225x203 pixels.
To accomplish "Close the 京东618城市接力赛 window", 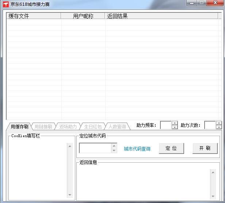I will (215, 3).
